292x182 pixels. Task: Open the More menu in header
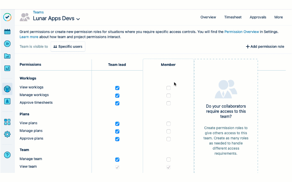tap(278, 17)
